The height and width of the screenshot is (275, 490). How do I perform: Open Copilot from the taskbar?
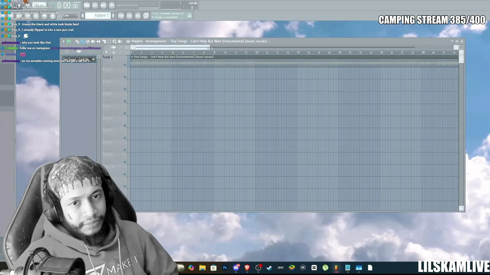pyautogui.click(x=191, y=268)
